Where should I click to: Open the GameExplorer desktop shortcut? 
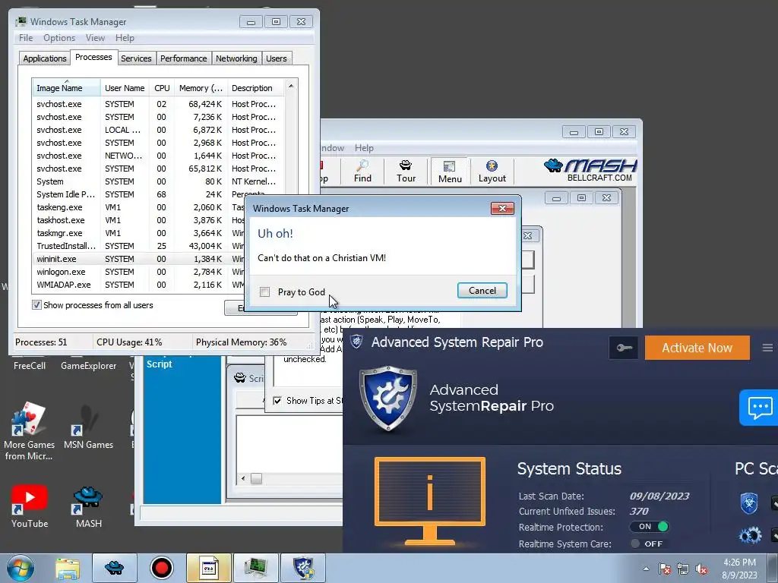(x=88, y=365)
